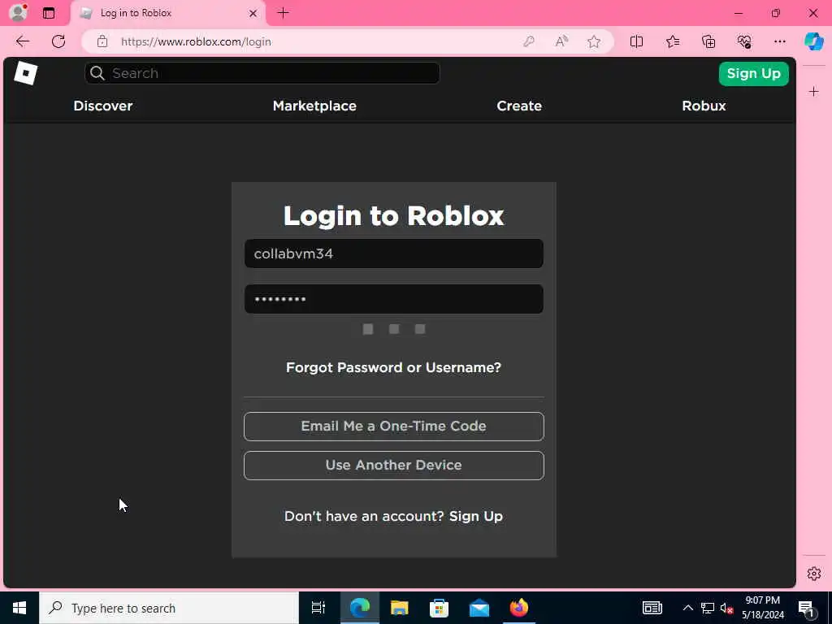Open Collections panel

click(708, 41)
